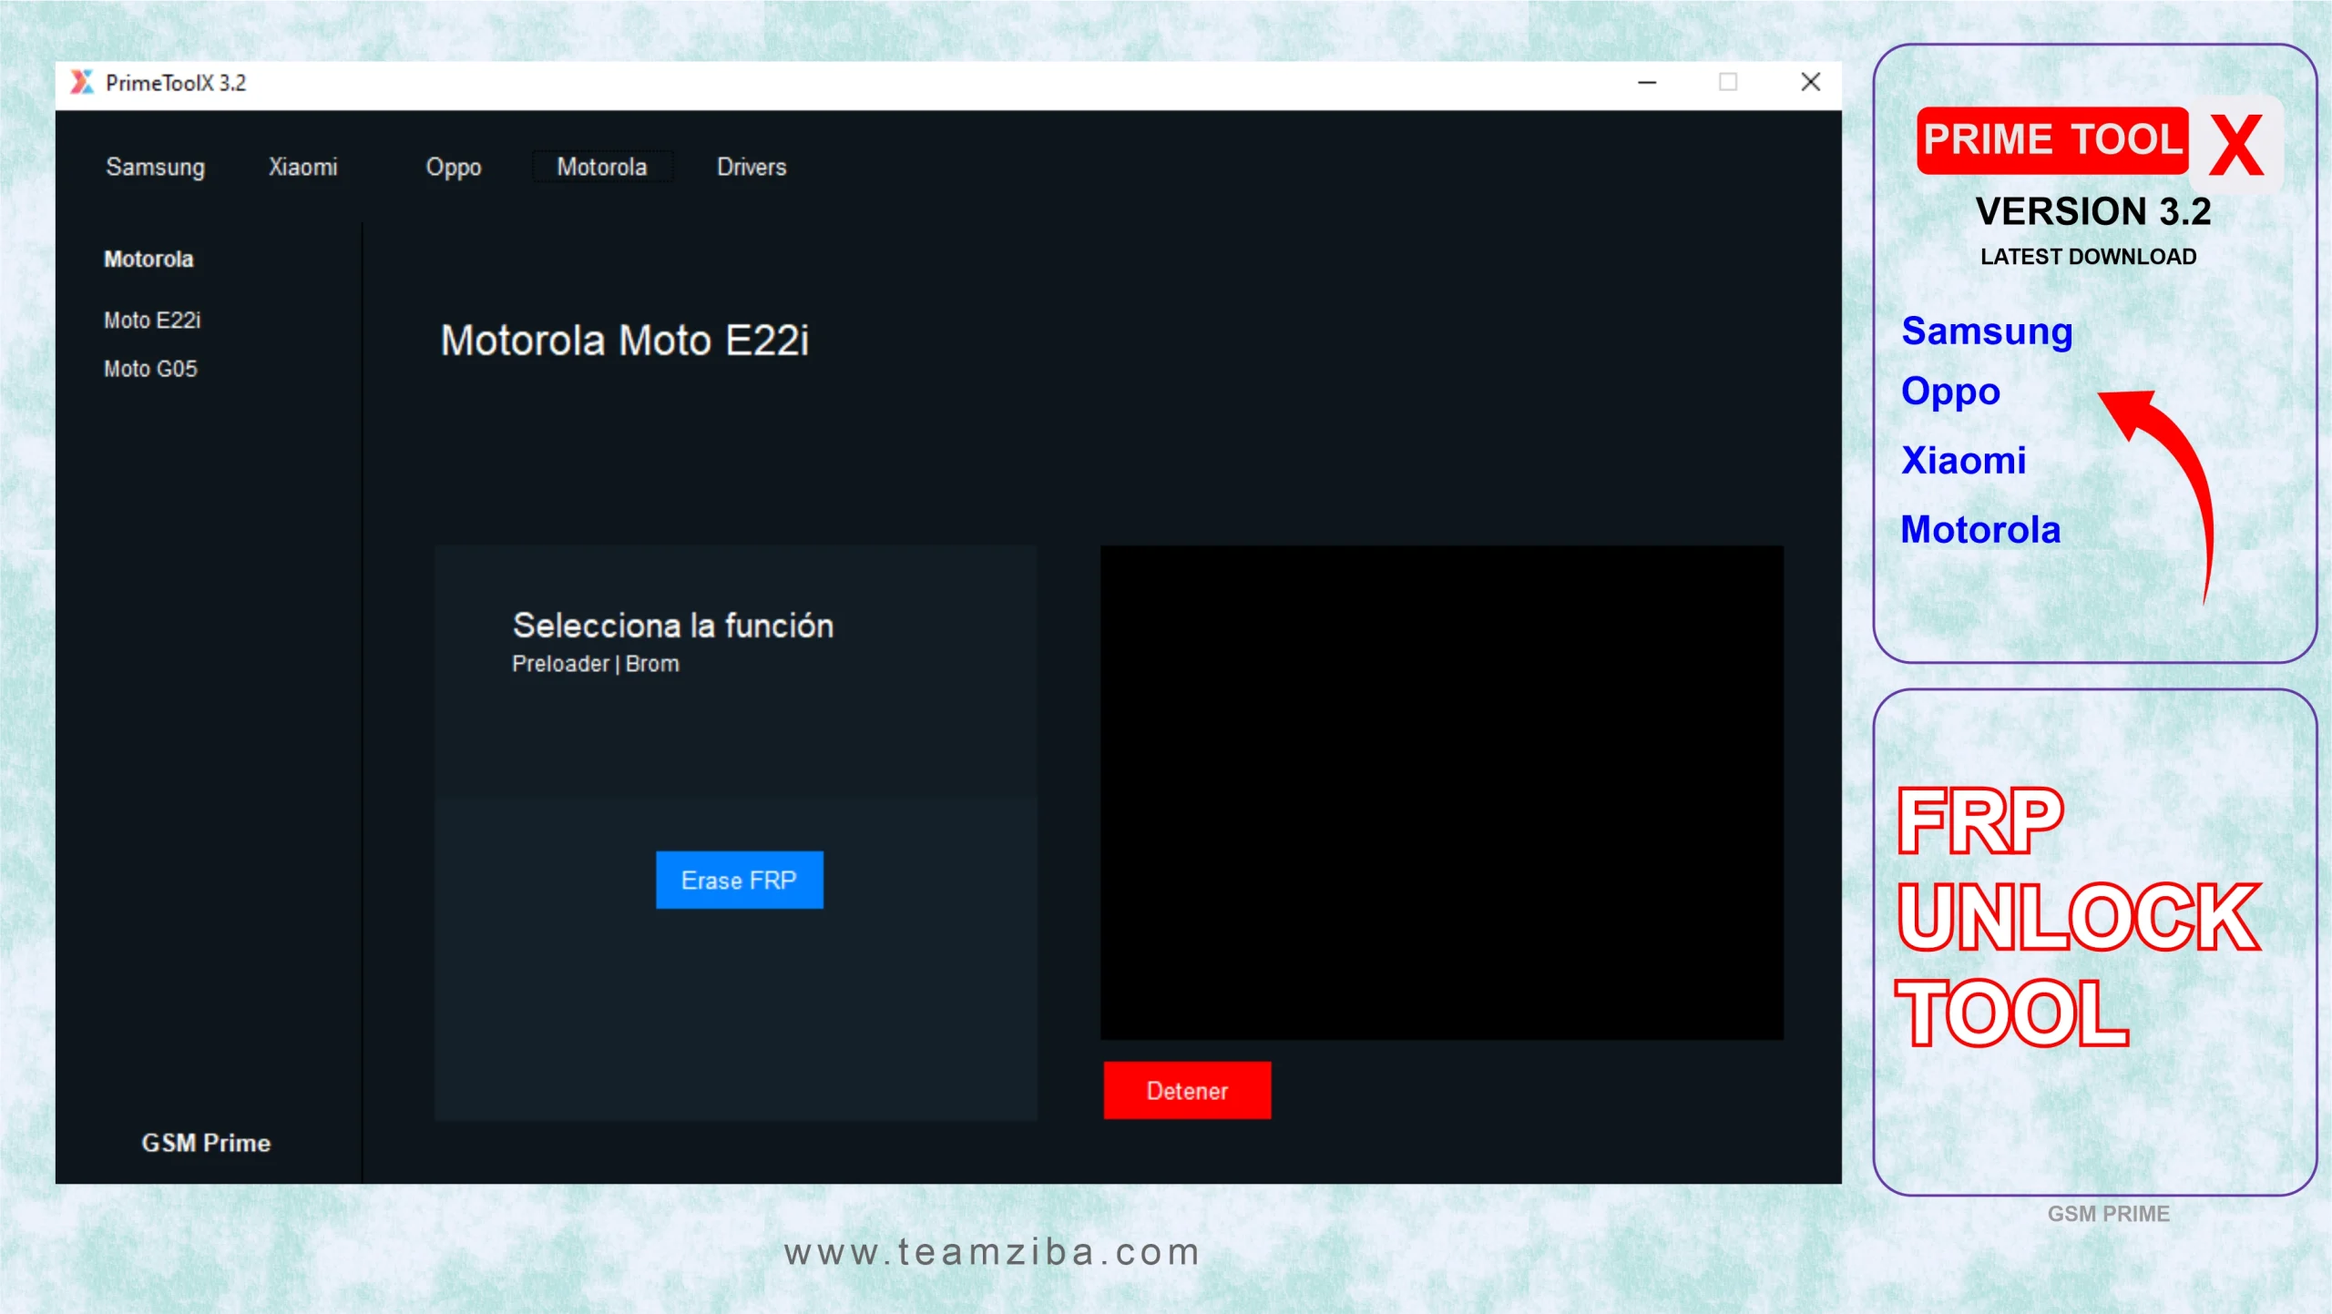Screen dimensions: 2332x1314
Task: Click the PrimeToolX 3.2 window title
Action: tap(176, 83)
